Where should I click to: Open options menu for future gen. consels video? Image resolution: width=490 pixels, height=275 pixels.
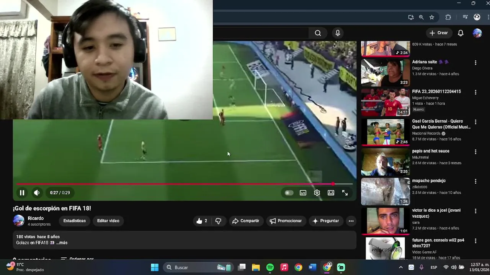475,241
